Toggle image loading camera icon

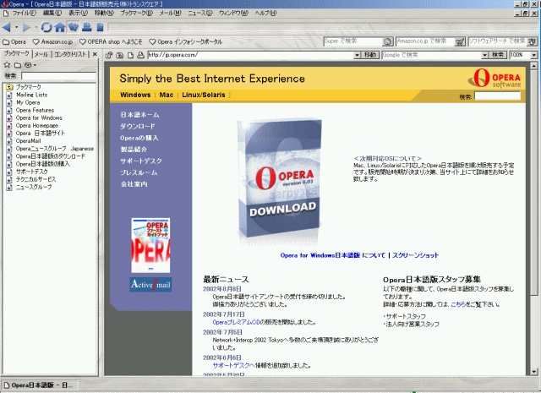pyautogui.click(x=120, y=55)
